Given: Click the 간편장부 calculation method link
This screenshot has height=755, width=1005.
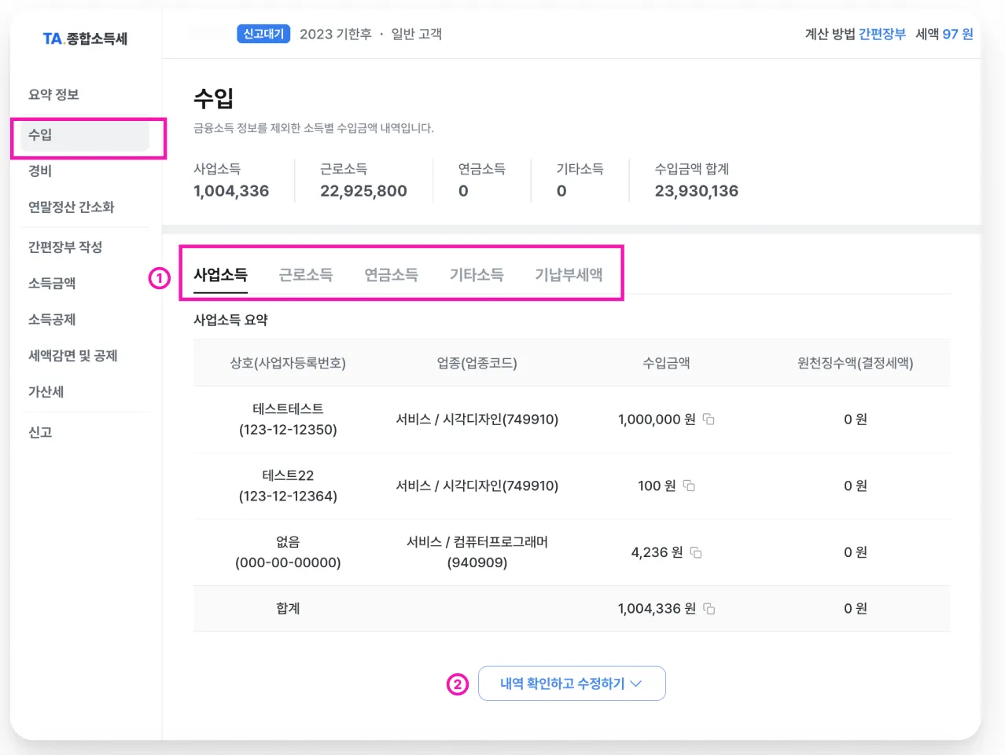Looking at the screenshot, I should tap(882, 34).
